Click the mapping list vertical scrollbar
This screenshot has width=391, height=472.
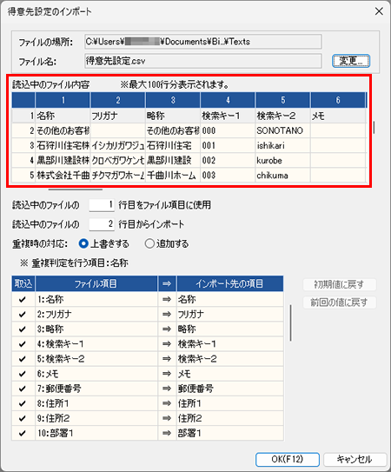pos(290,323)
